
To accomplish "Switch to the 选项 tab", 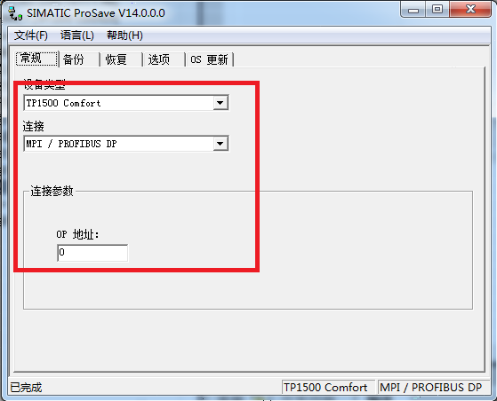I will coord(164,59).
